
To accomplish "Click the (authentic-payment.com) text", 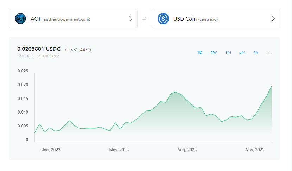I will (x=66, y=19).
